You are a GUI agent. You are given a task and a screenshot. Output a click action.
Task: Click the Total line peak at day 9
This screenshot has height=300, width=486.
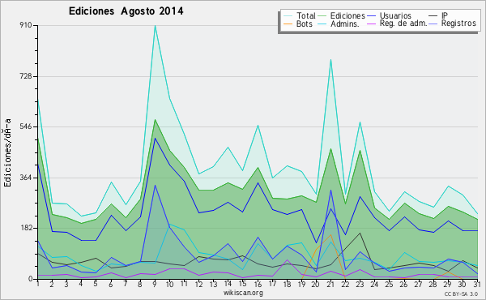pos(155,26)
